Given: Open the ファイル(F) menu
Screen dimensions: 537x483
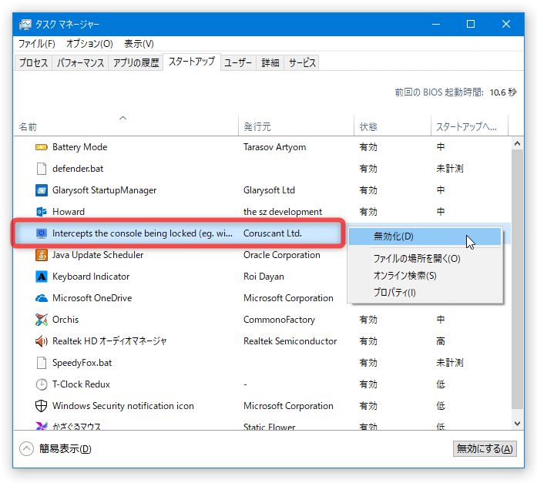Looking at the screenshot, I should coord(37,44).
